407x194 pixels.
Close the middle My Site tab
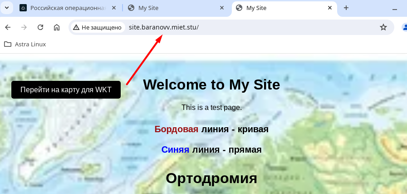point(222,8)
